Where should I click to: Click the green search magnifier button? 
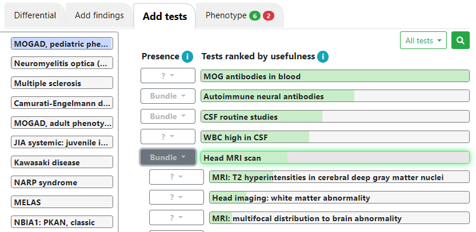(461, 40)
